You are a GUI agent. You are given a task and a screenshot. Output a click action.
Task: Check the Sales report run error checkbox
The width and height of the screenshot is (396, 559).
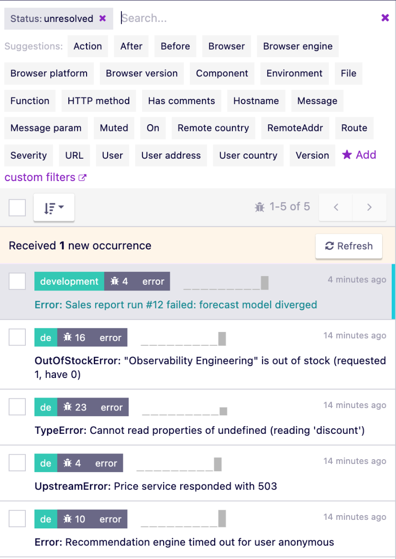17,281
